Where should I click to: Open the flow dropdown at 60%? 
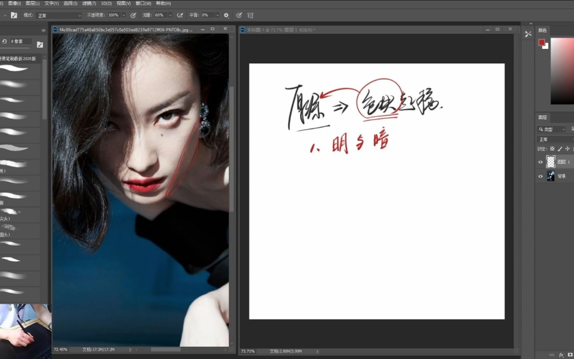point(170,15)
